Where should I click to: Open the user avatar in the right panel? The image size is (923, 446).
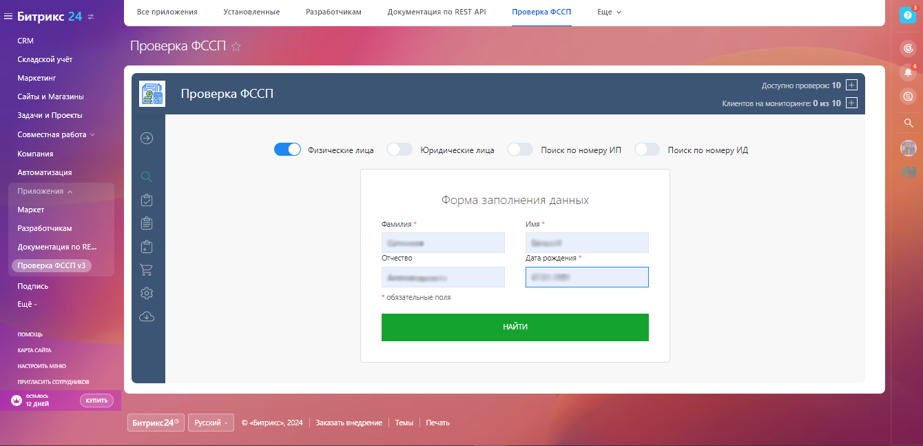pyautogui.click(x=908, y=148)
